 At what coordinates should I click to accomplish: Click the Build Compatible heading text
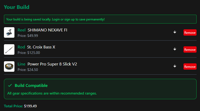tap(31, 86)
